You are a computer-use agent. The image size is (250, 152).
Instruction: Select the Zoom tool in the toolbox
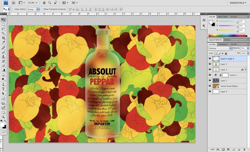(3, 117)
